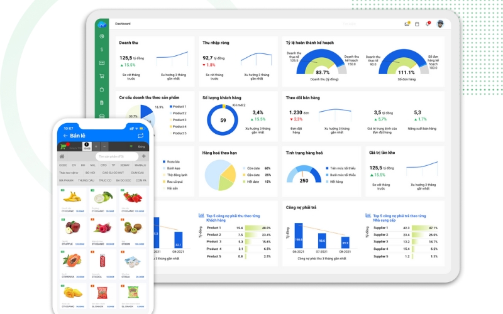
Task: Open the shopping bag icon in the green sidebar
Action: pyautogui.click(x=102, y=89)
